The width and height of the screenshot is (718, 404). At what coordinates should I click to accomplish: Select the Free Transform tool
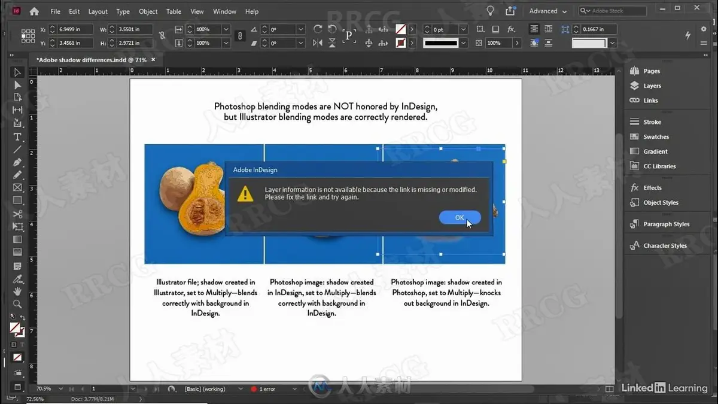(17, 227)
